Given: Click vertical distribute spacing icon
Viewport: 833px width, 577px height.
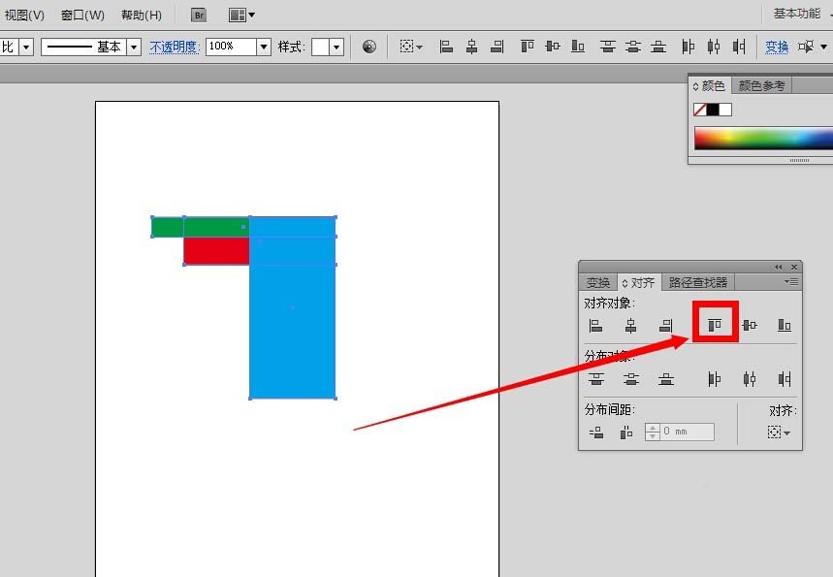Looking at the screenshot, I should [596, 433].
